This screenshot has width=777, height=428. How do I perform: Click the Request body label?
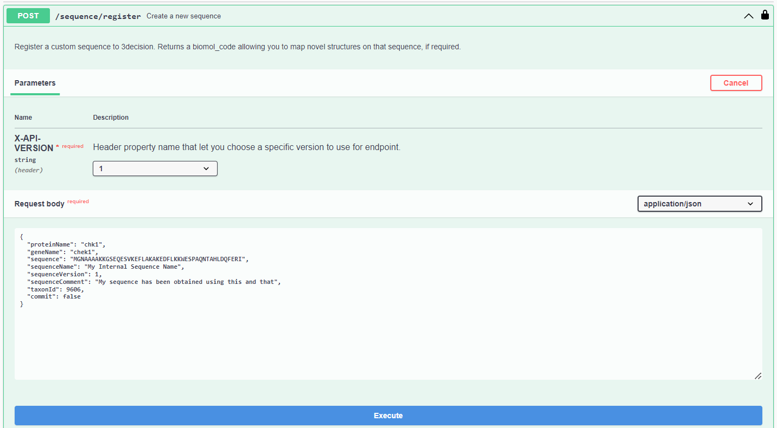click(40, 204)
